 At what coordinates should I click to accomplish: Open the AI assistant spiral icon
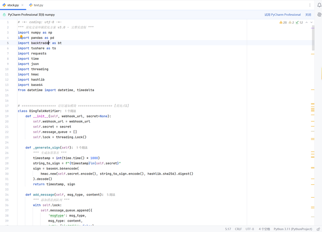point(319,14)
